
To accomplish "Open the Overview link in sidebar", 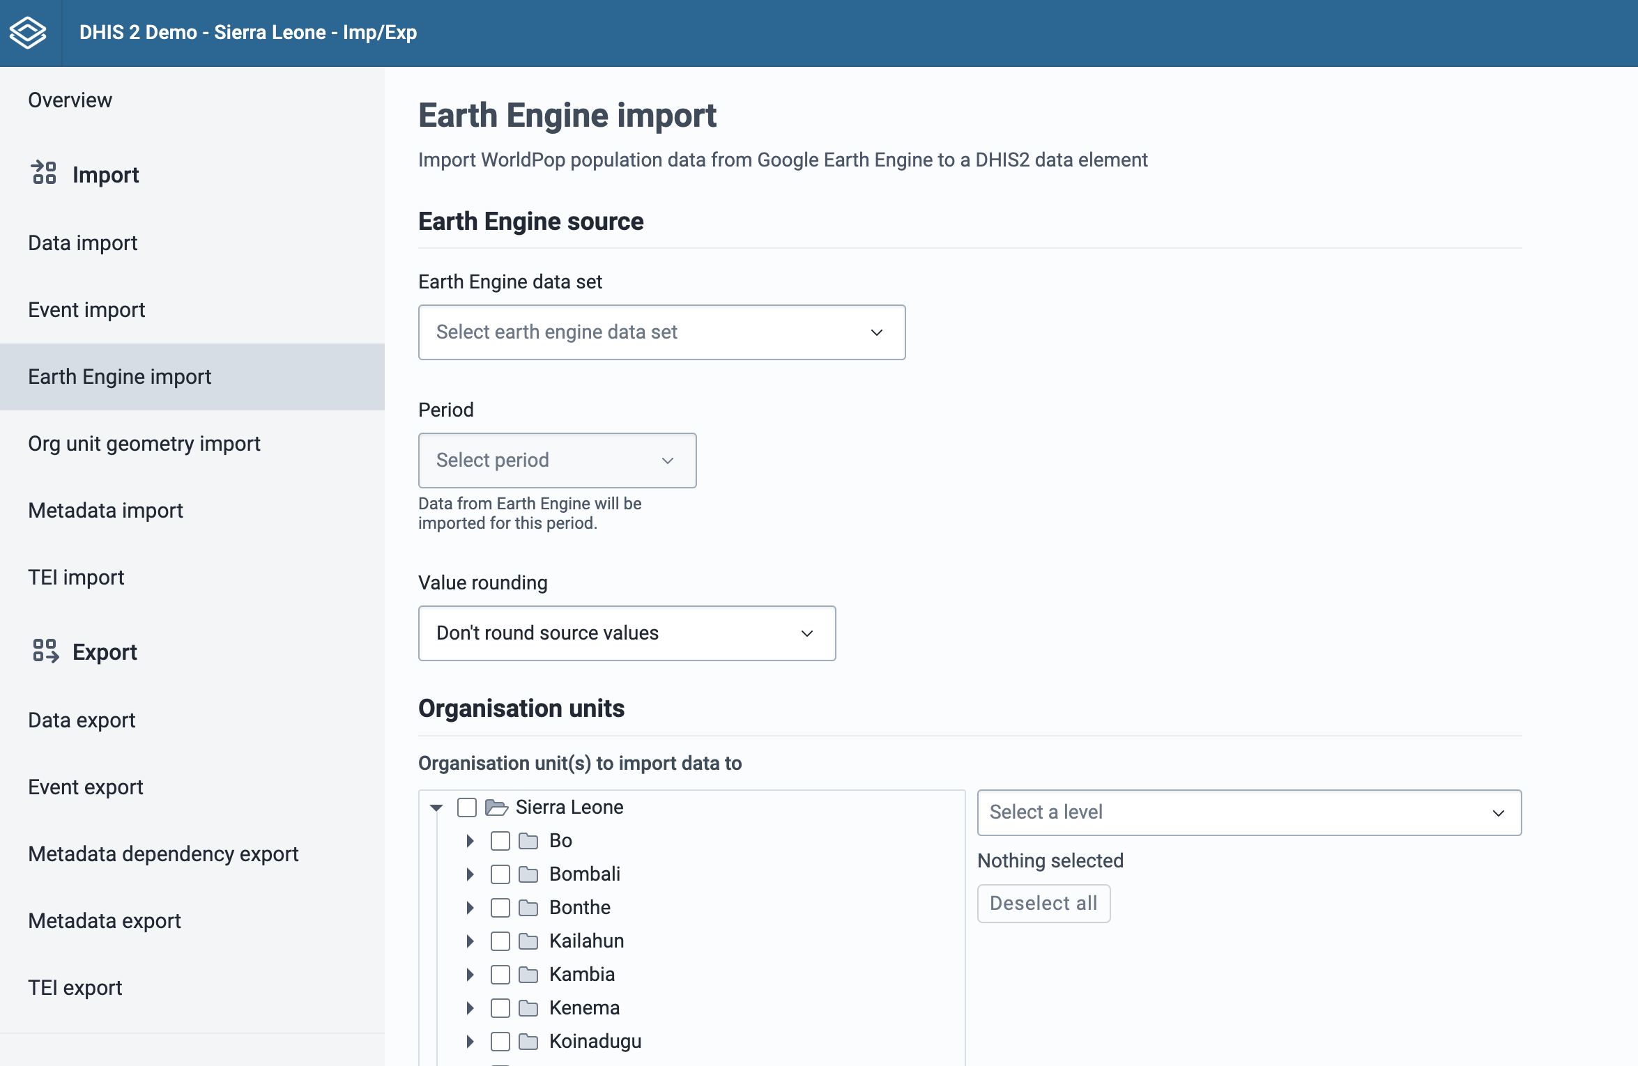I will [x=70, y=100].
